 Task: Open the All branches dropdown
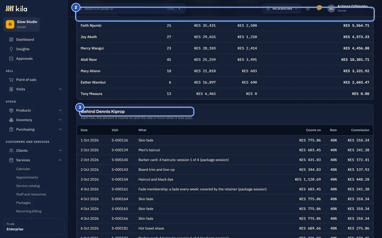click(282, 8)
